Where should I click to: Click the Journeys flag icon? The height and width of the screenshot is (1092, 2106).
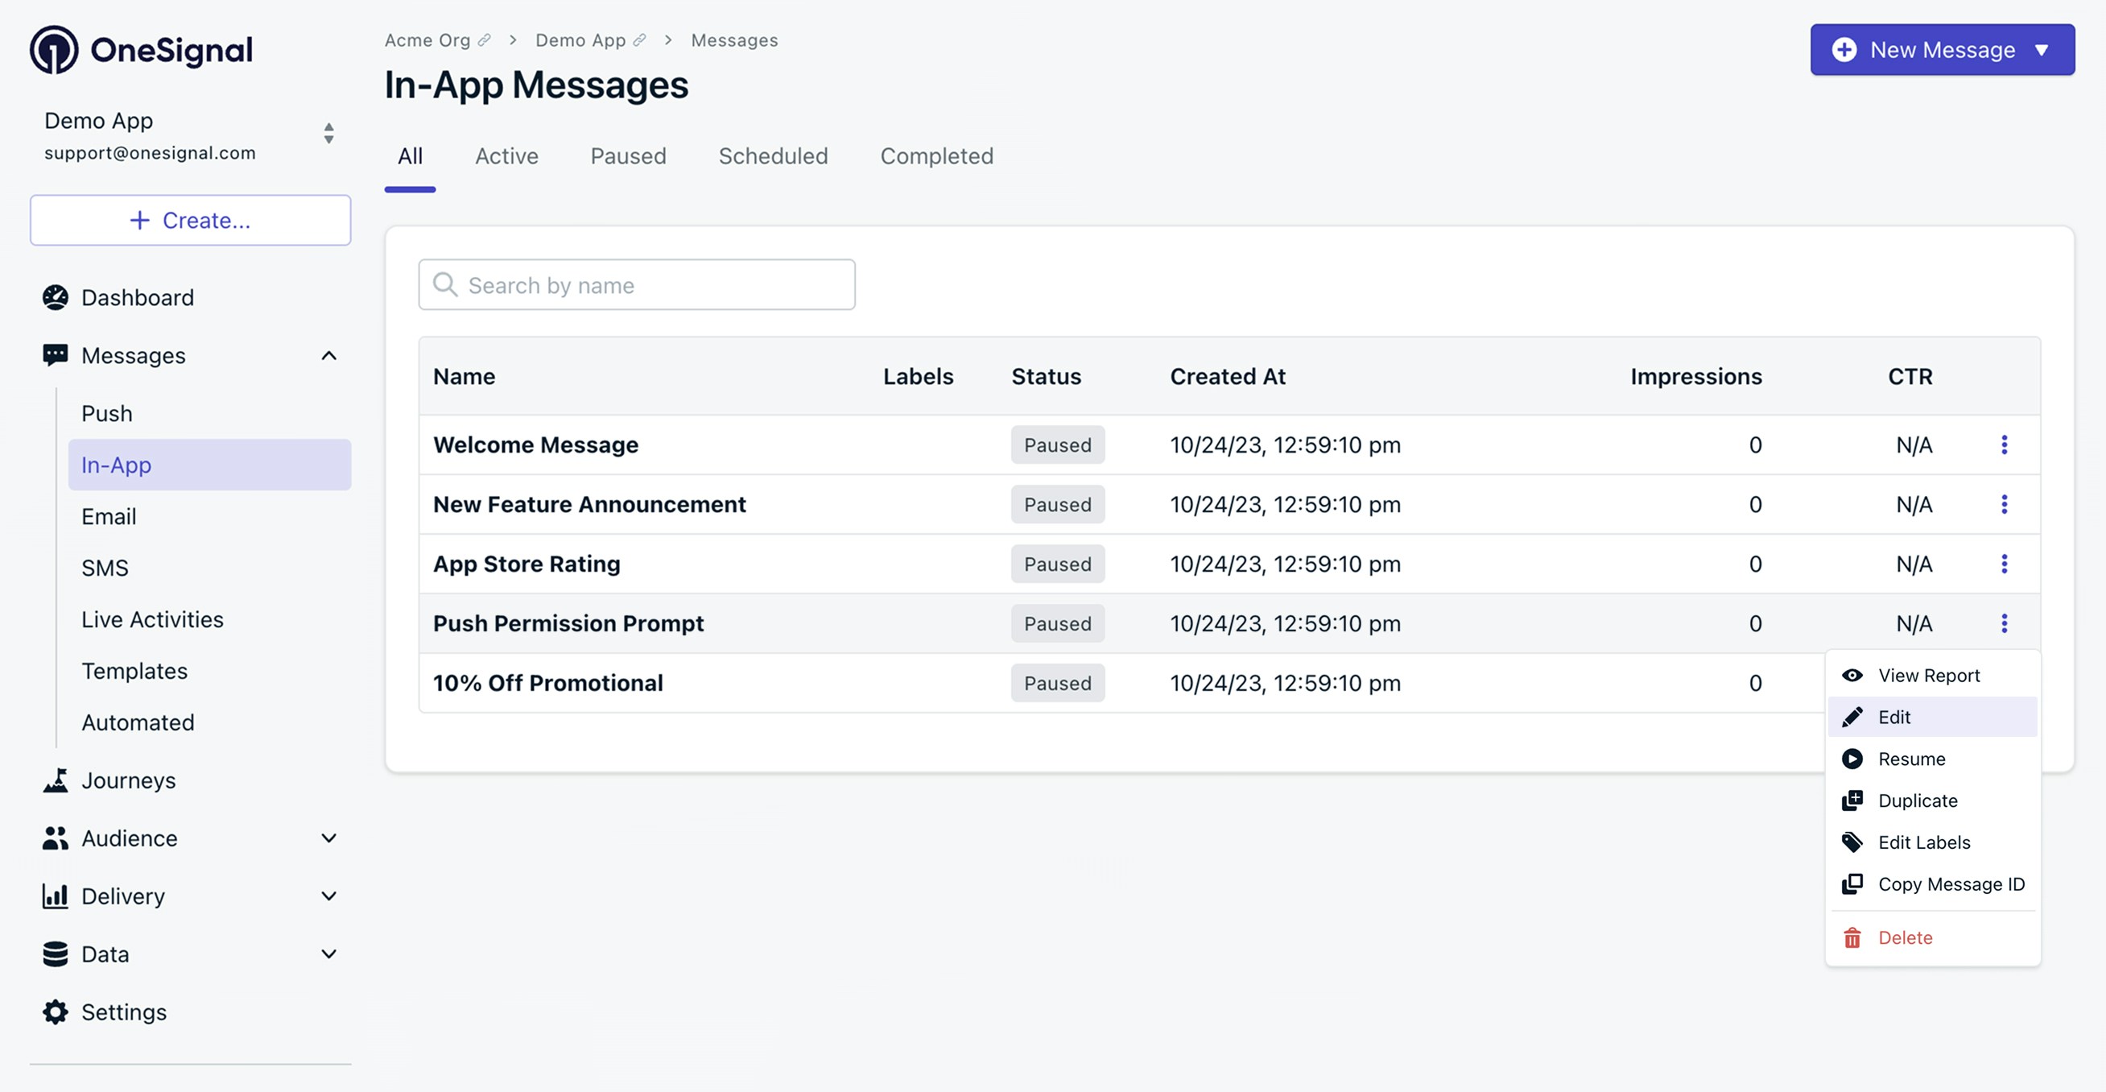tap(55, 780)
